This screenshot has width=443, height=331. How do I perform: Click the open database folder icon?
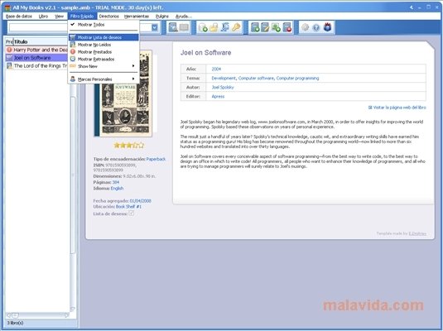click(x=214, y=27)
